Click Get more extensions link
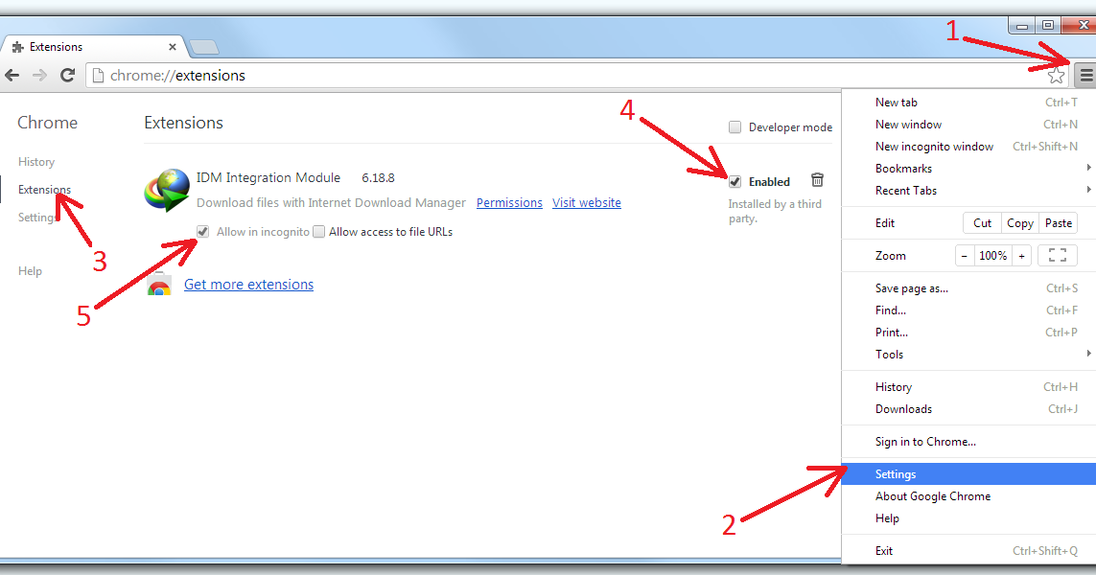The width and height of the screenshot is (1096, 575). (249, 285)
